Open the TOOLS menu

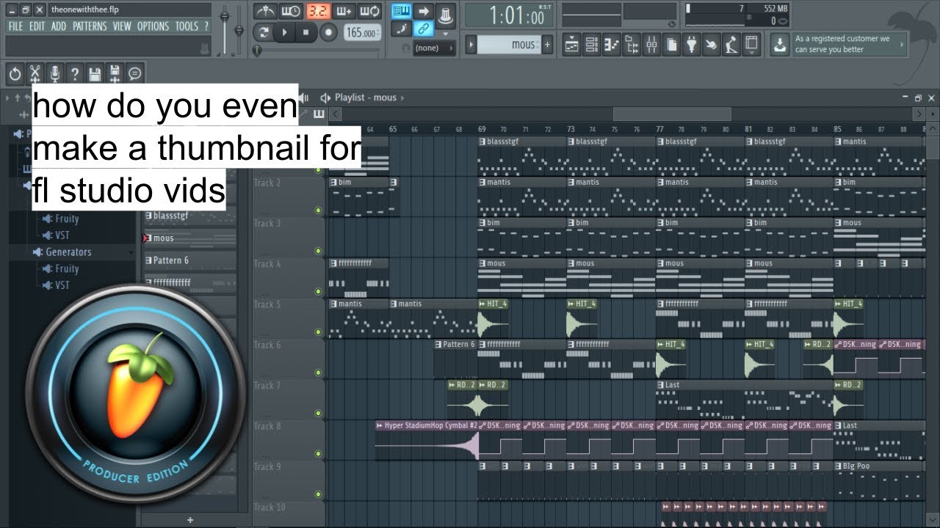point(187,26)
